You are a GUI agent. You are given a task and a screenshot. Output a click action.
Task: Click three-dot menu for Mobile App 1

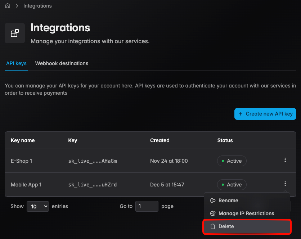point(285,184)
